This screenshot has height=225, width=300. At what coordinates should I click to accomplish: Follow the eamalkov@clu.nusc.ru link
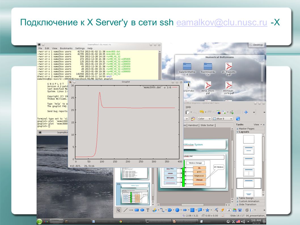[221, 22]
